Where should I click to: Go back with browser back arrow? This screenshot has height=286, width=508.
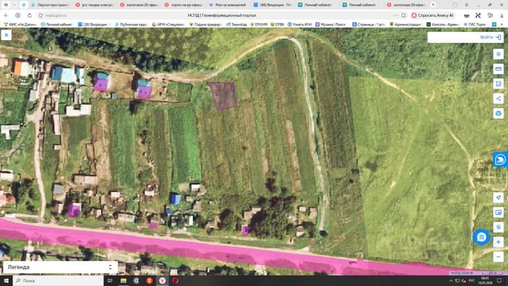pyautogui.click(x=6, y=15)
